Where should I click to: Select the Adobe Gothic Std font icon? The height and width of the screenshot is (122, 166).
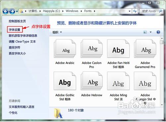pos(65,81)
